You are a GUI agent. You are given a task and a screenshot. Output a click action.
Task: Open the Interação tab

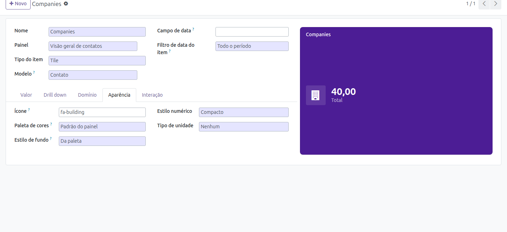tap(152, 95)
